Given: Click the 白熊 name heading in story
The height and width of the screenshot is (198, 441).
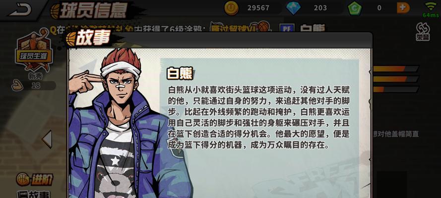Looking at the screenshot, I should 180,74.
